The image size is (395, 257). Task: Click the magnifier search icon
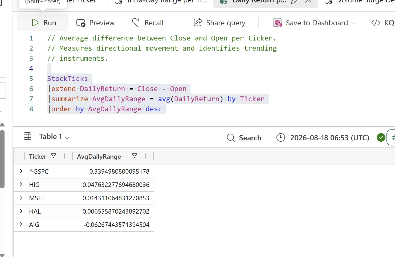[x=231, y=138]
